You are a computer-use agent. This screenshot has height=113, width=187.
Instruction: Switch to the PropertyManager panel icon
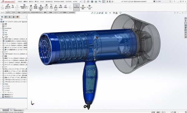click(x=6, y=17)
